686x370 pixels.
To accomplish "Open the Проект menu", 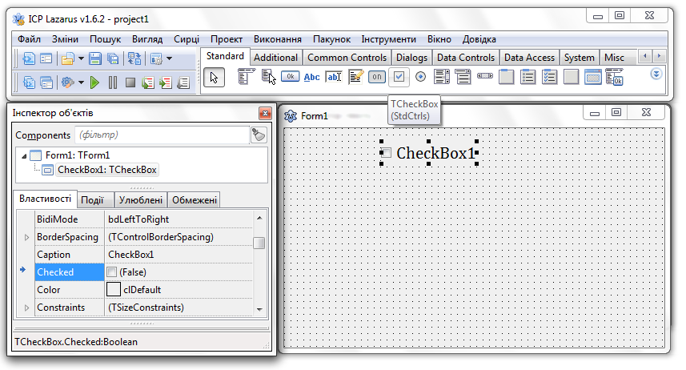I will 227,38.
